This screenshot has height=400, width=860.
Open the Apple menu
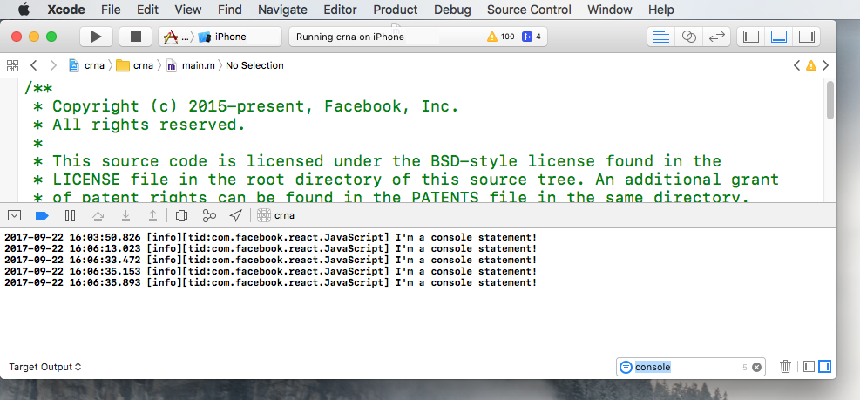24,10
